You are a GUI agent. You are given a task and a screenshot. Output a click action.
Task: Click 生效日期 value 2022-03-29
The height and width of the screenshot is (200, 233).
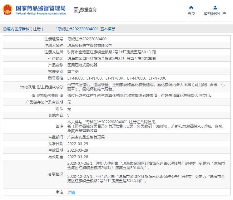(77, 150)
